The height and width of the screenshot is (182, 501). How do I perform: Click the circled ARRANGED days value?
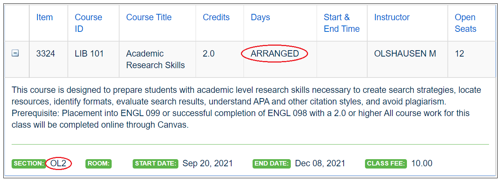(x=275, y=54)
